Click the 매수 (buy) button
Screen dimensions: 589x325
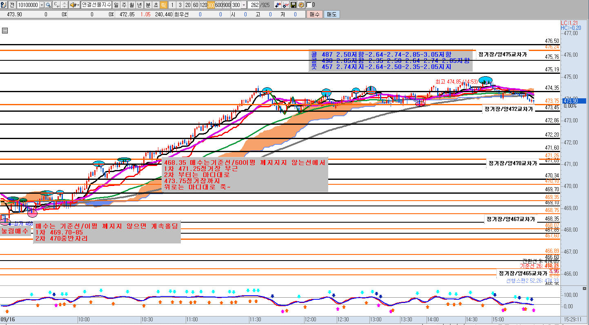(314, 14)
